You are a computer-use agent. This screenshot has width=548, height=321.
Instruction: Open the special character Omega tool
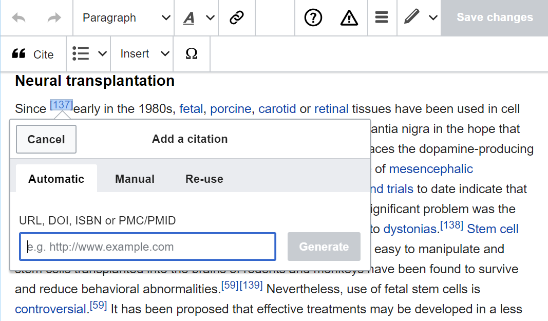pyautogui.click(x=192, y=54)
